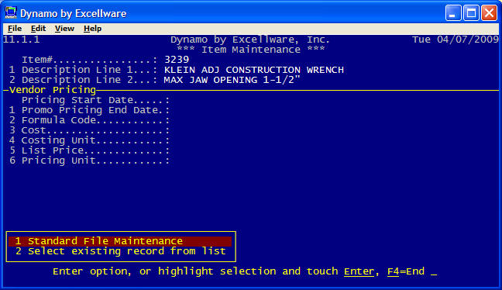Viewport: 502px width, 290px height.
Task: Click the Pricing Start Date field label
Action: 95,100
